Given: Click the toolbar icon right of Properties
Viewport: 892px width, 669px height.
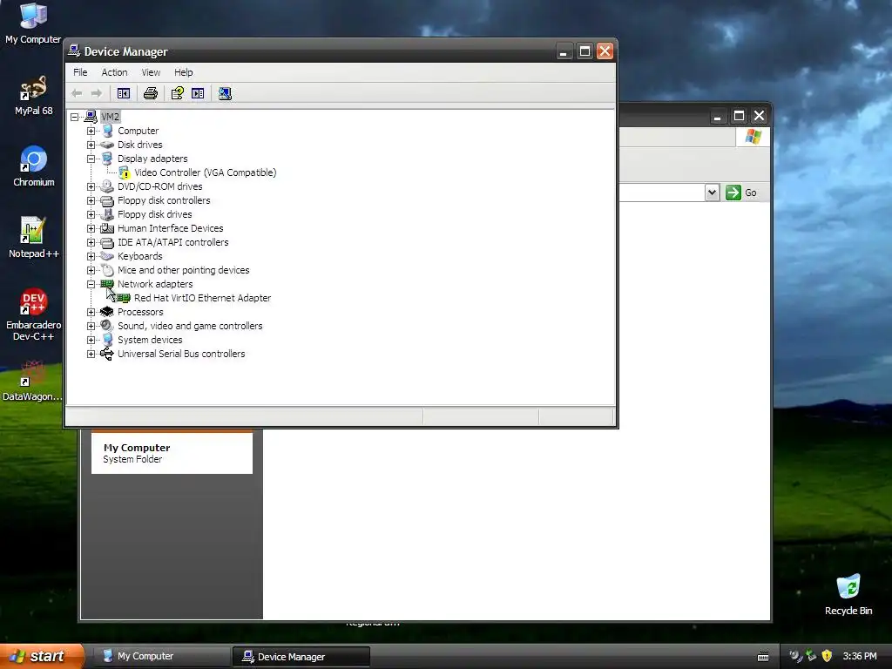Looking at the screenshot, I should (x=198, y=93).
